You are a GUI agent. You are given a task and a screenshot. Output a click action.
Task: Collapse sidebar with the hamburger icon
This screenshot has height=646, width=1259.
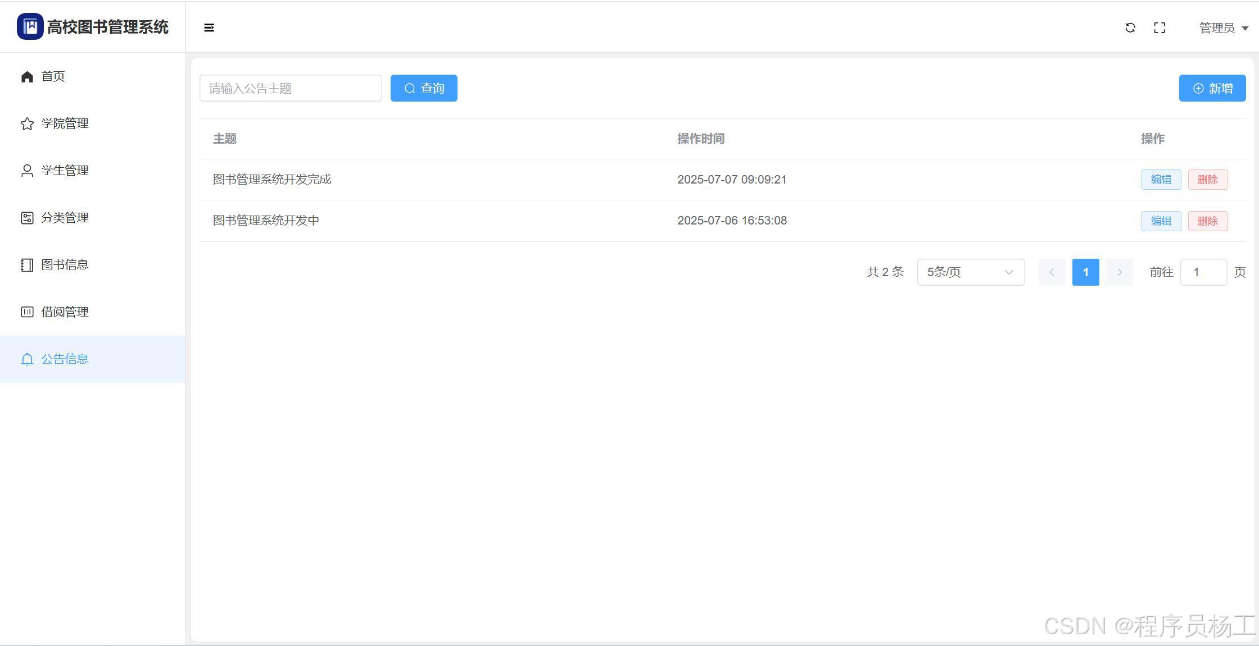point(209,28)
